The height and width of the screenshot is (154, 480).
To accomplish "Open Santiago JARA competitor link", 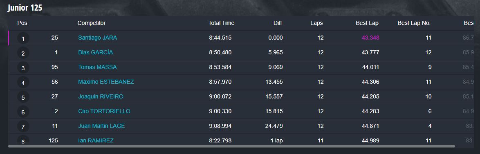I will [97, 38].
